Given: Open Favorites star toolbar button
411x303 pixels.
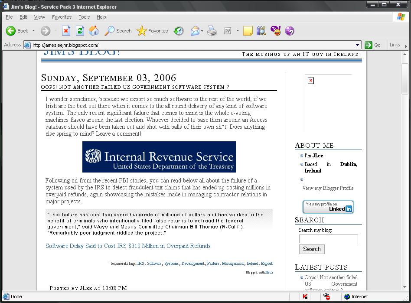Looking at the screenshot, I should pos(152,31).
